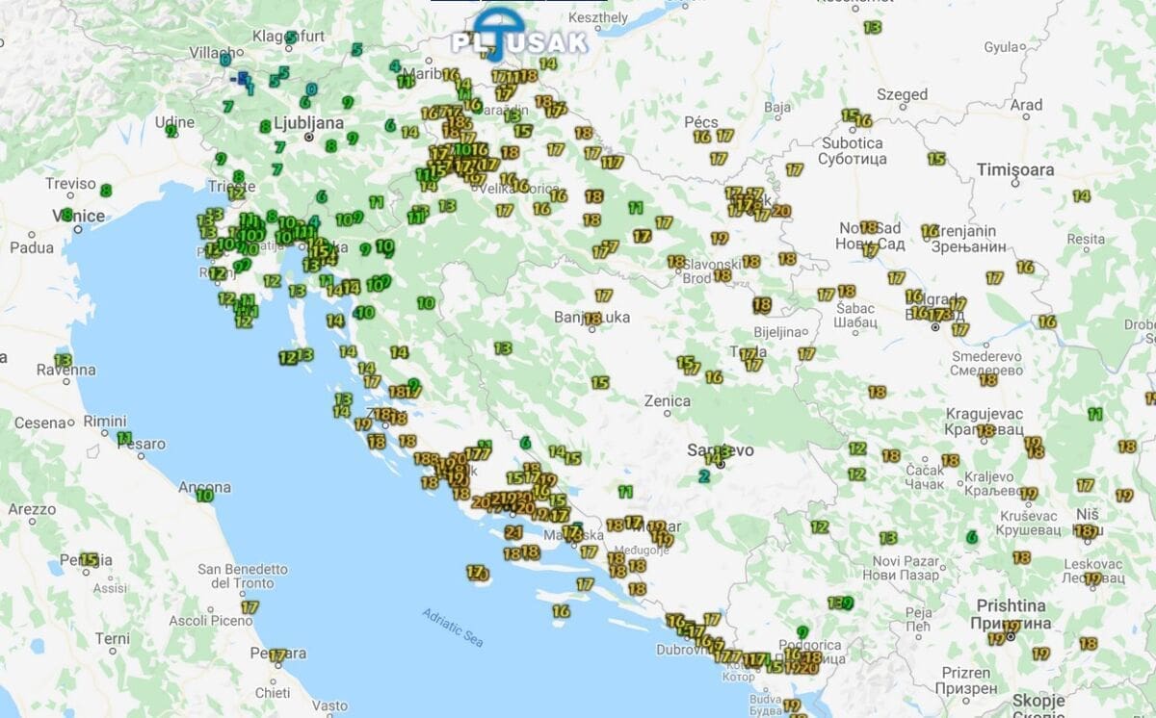Click the 17 marker at Pescara
This screenshot has height=718, width=1156.
tap(277, 655)
